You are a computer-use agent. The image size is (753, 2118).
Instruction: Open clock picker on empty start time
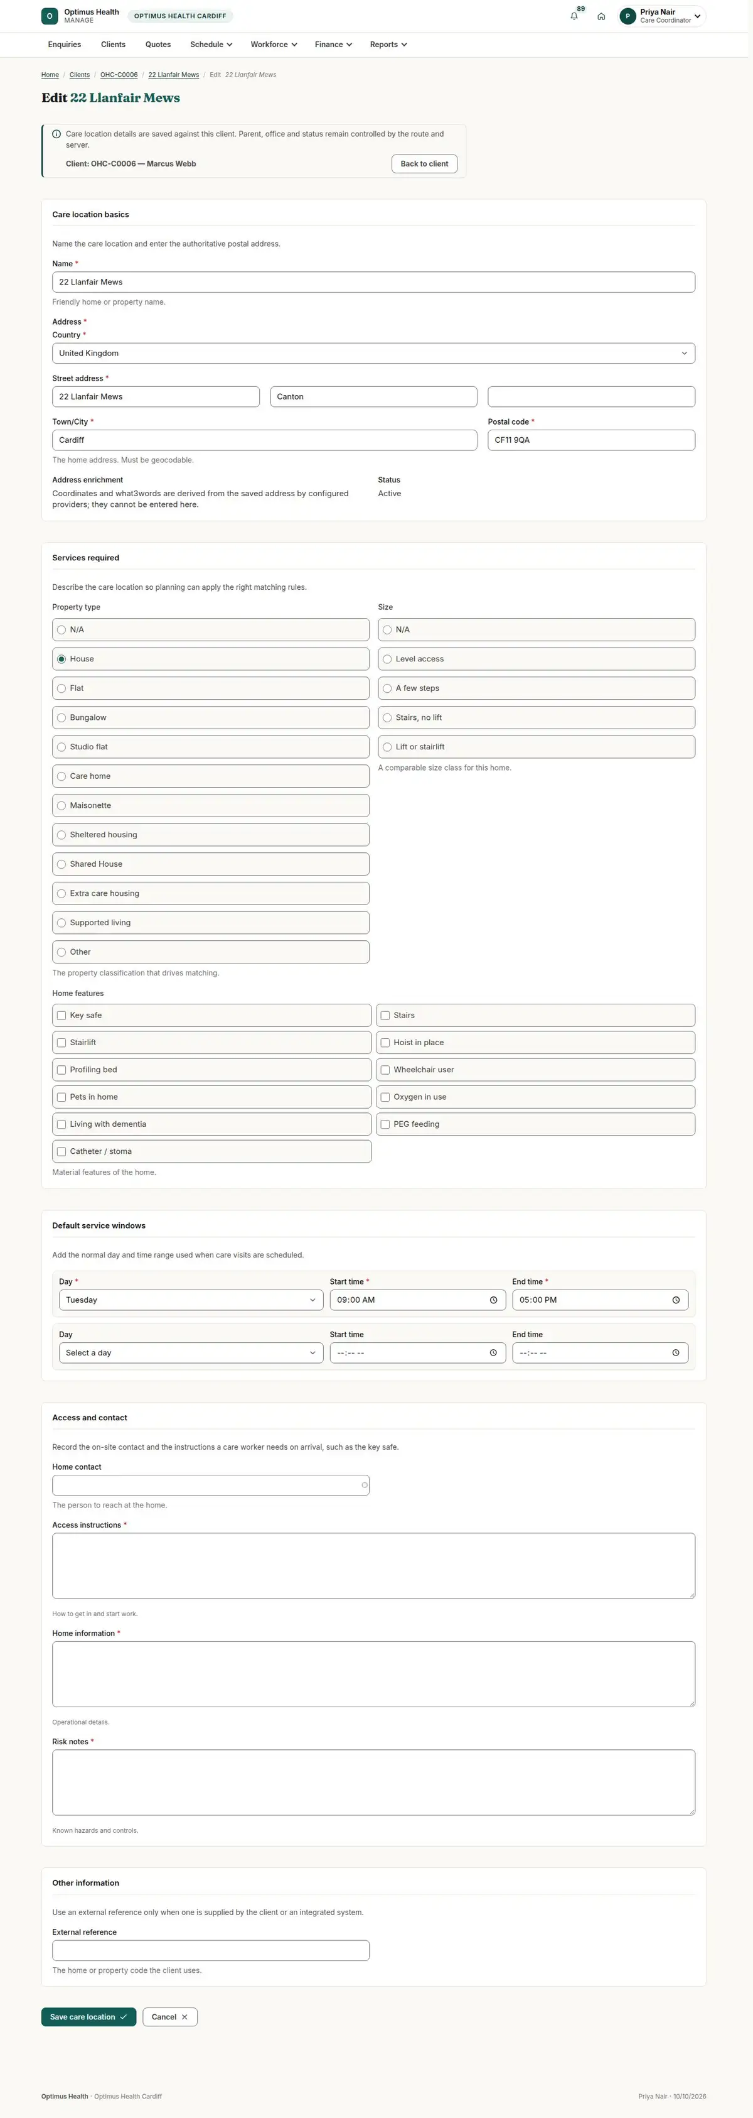coord(493,1352)
